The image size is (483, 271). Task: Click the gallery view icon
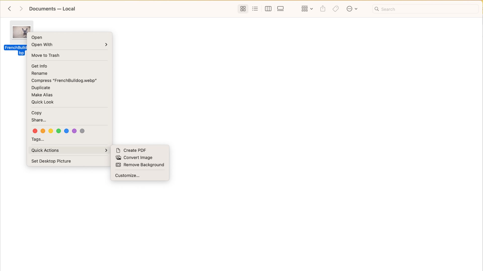(x=280, y=9)
